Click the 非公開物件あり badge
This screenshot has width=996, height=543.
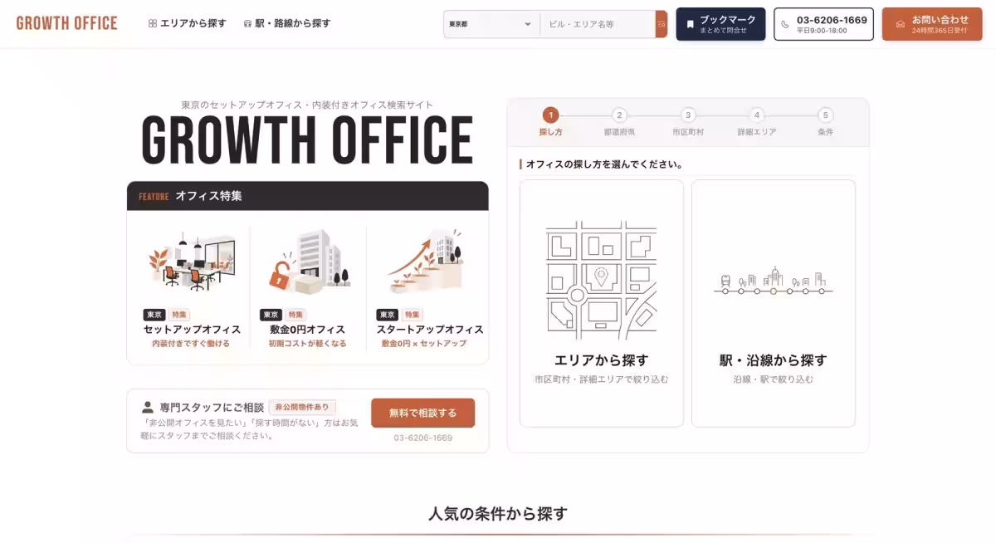(x=302, y=407)
